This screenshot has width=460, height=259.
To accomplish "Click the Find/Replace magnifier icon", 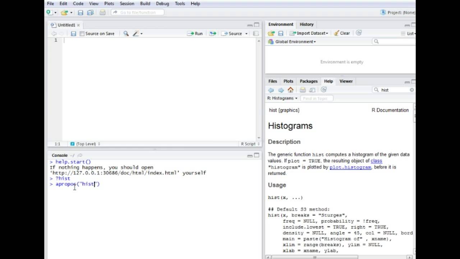I will 126,33.
